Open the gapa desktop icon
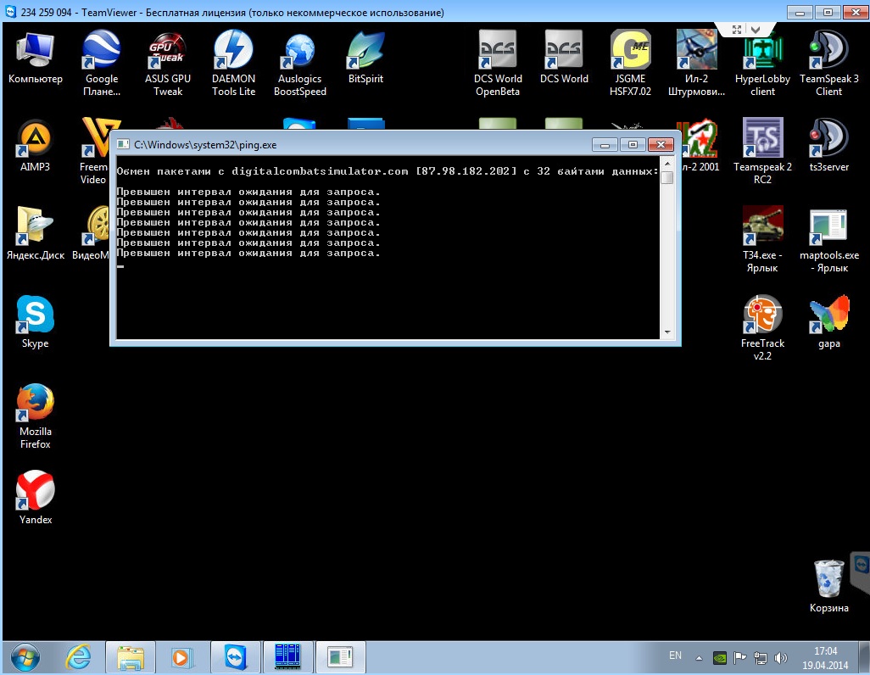This screenshot has width=870, height=675. [x=829, y=322]
